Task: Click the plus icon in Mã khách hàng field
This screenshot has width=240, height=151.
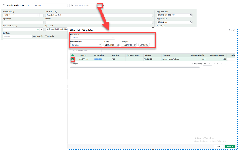Action: (38, 15)
